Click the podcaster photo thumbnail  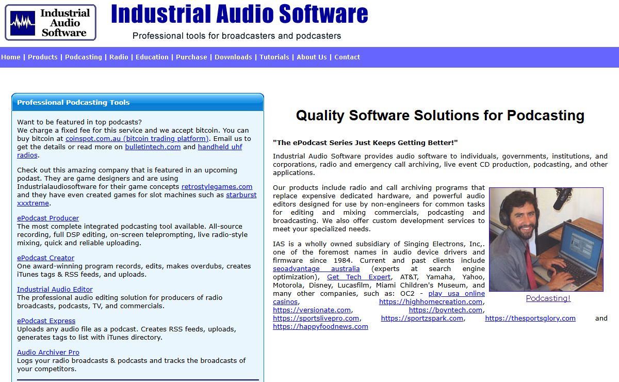point(546,240)
